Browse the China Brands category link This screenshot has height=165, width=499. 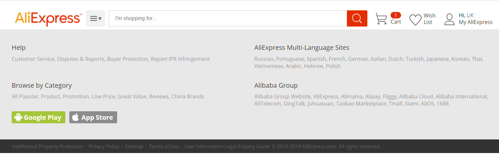(x=188, y=96)
